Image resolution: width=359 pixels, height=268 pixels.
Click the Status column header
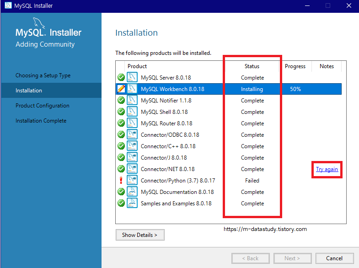[x=252, y=66]
